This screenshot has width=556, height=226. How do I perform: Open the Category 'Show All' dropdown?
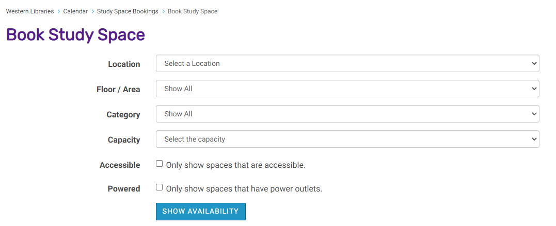(347, 114)
